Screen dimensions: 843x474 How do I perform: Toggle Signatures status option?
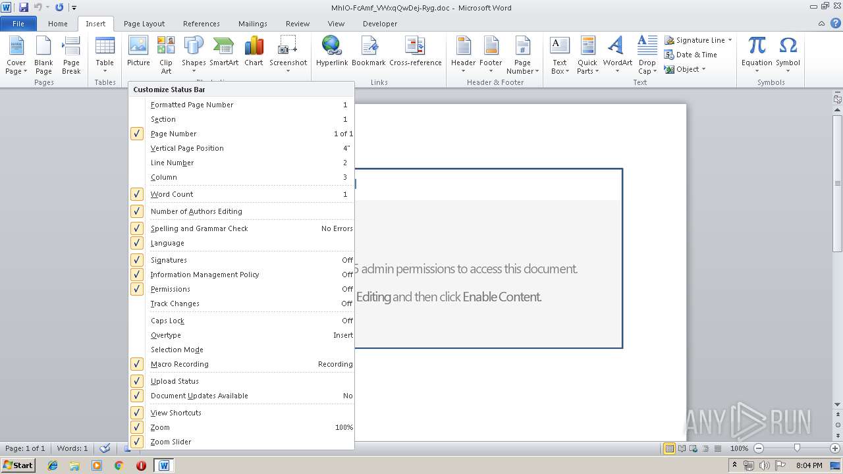[242, 260]
